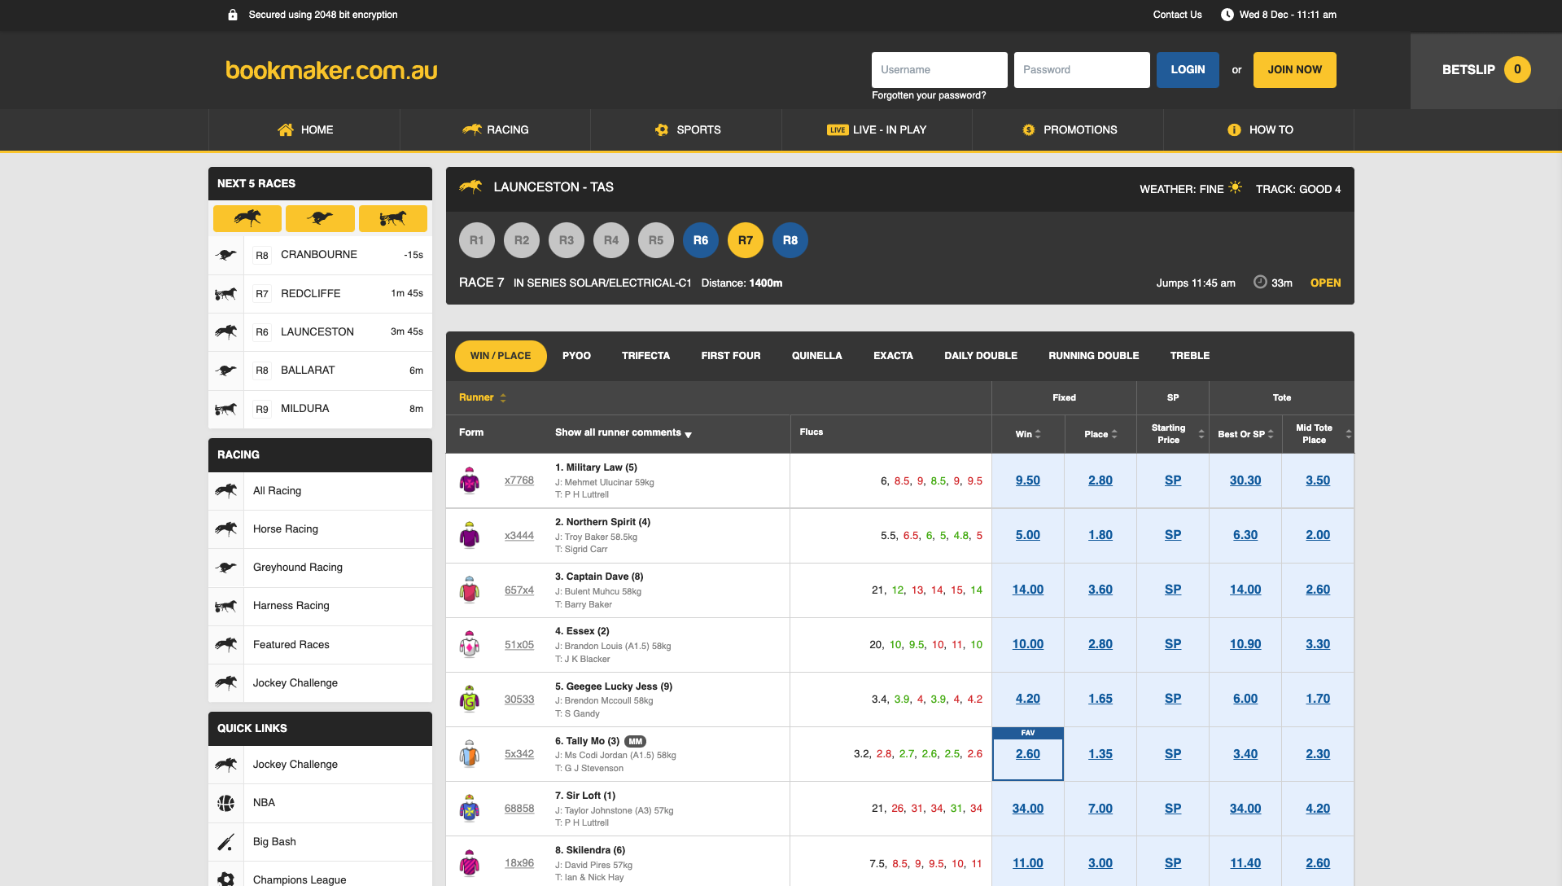
Task: Click Essex jockey silks icon
Action: point(470,644)
